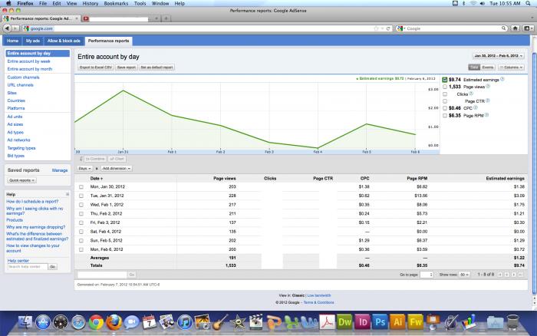This screenshot has height=336, width=537.
Task: Click the Firefox icon in the dock
Action: coord(114,322)
